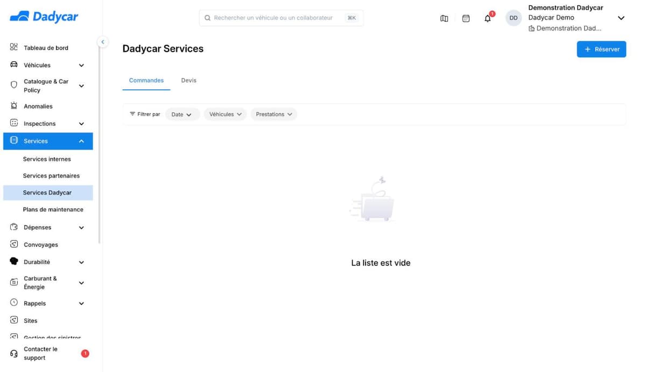Viewport: 646px width, 372px height.
Task: Select Services Dadycar submenu item
Action: coord(48,192)
